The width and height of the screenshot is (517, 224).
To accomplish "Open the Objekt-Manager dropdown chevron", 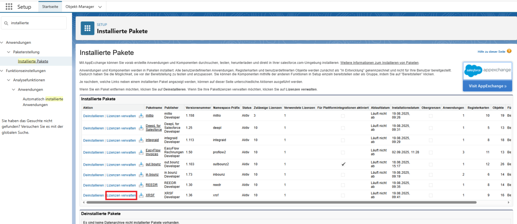I will [100, 7].
